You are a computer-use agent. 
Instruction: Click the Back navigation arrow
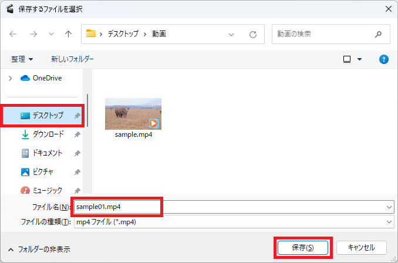tap(14, 34)
